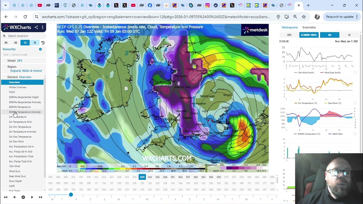Switch to the Meteograms tab
The width and height of the screenshot is (363, 204).
point(290,27)
